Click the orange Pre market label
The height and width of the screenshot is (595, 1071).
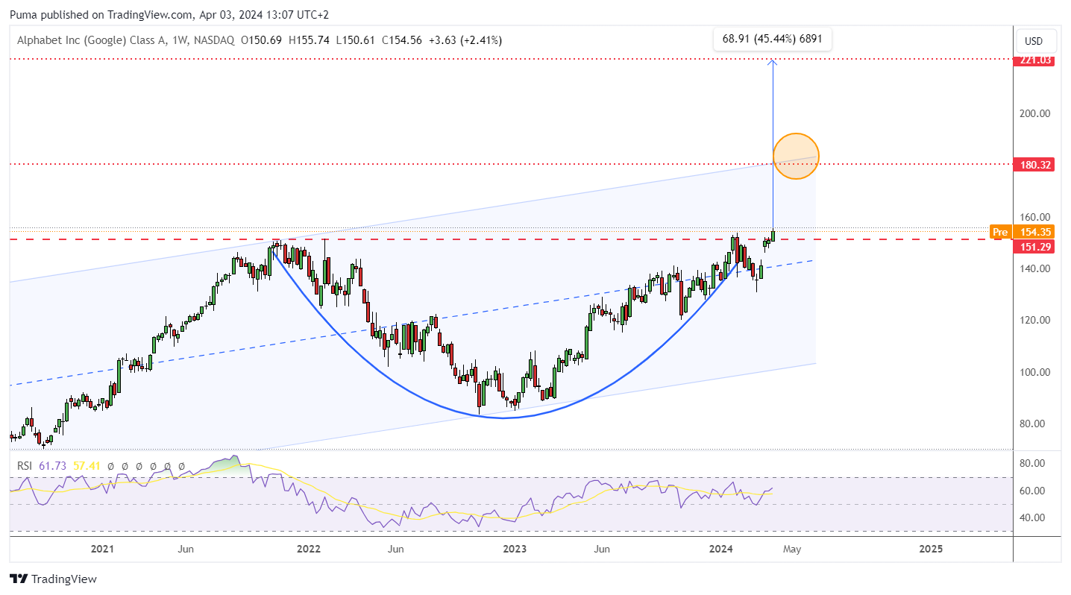click(999, 233)
